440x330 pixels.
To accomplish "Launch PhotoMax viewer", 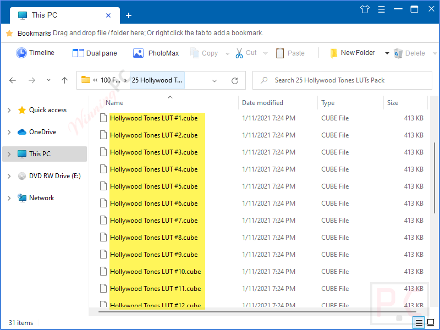I will [x=156, y=53].
